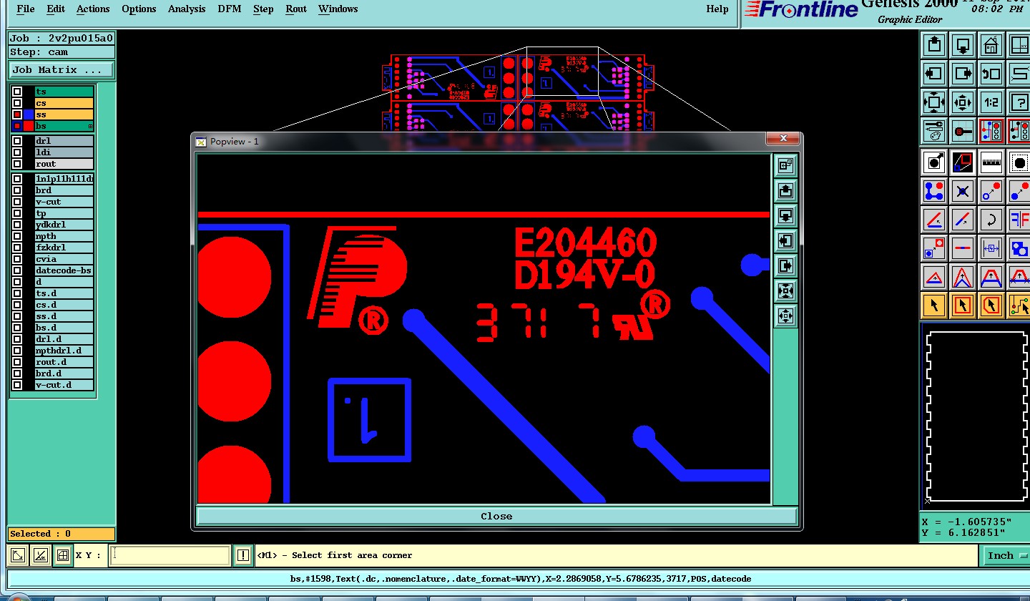The height and width of the screenshot is (601, 1030).
Task: Open the tools and palette settings icon
Action: coord(934,131)
